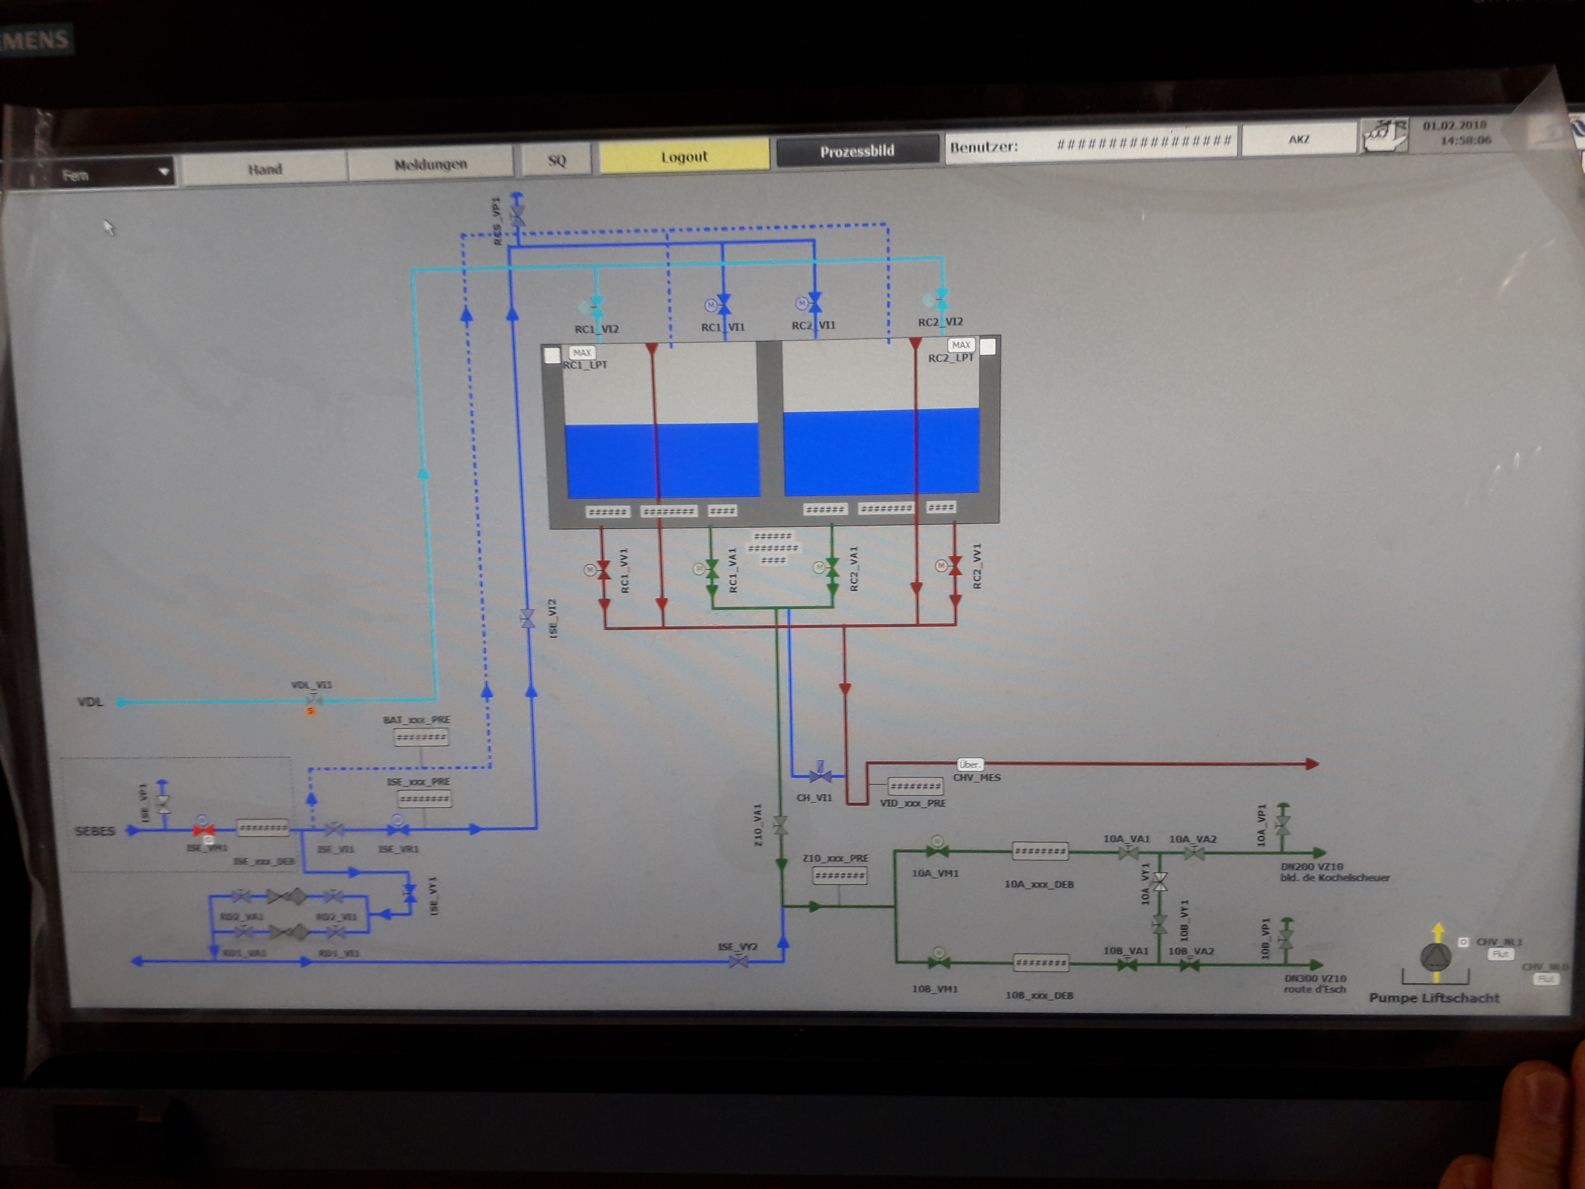The image size is (1585, 1189).
Task: Switch to the Hand tab
Action: pos(265,169)
